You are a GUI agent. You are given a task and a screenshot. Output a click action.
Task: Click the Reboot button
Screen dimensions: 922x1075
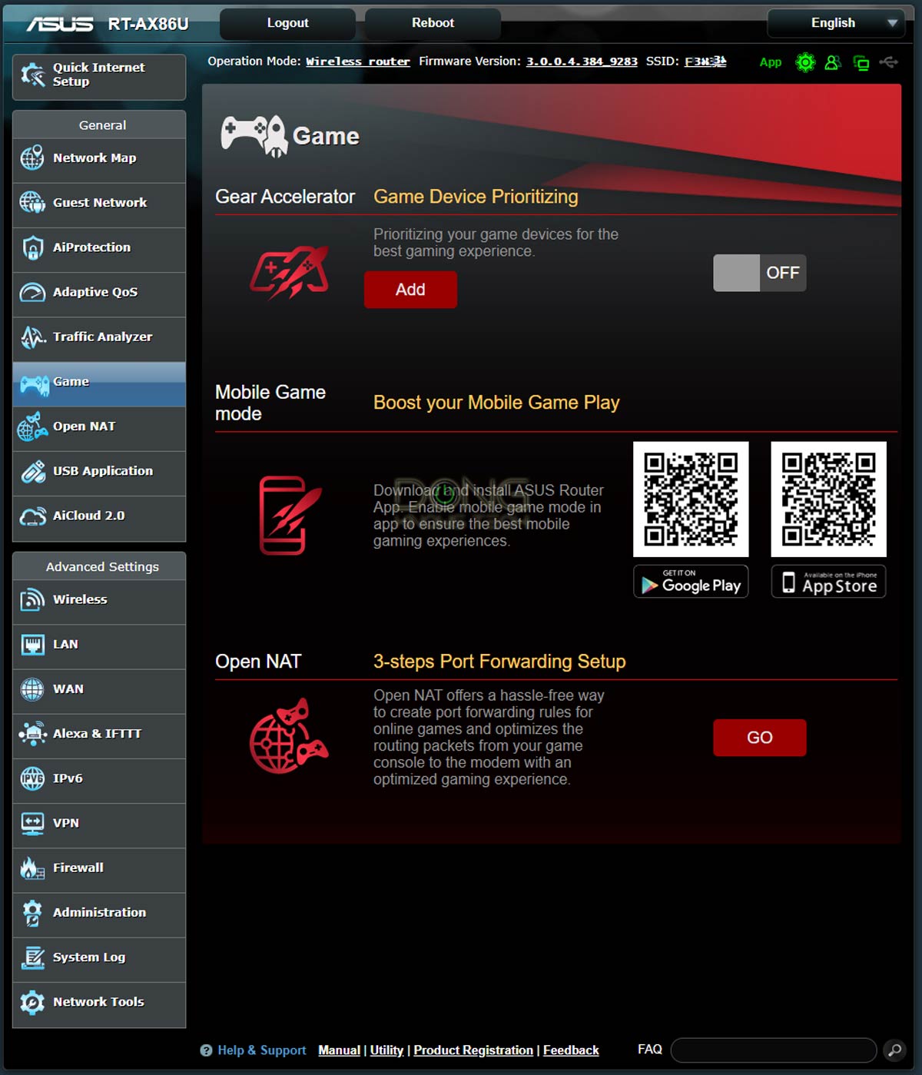pyautogui.click(x=433, y=23)
